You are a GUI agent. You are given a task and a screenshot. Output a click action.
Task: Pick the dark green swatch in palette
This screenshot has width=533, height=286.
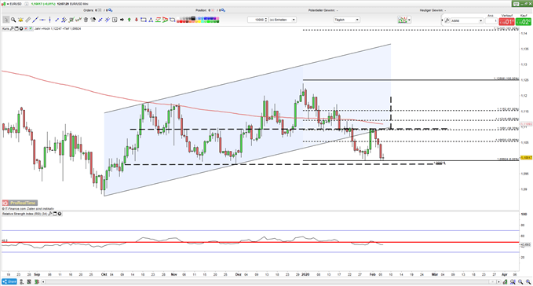click(217, 21)
